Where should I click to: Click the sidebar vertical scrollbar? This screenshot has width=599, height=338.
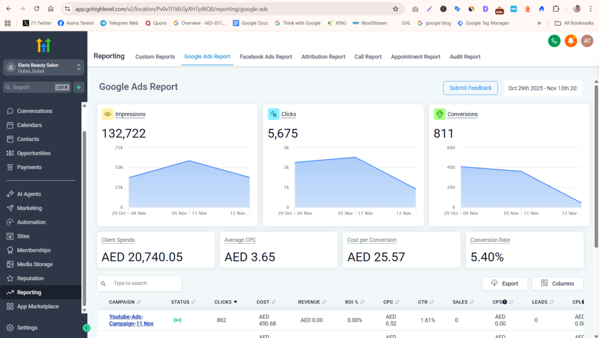point(84,218)
